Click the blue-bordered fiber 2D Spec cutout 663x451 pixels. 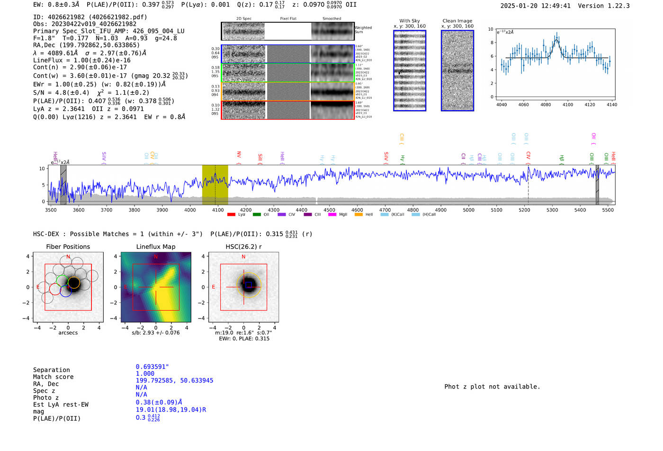point(244,54)
